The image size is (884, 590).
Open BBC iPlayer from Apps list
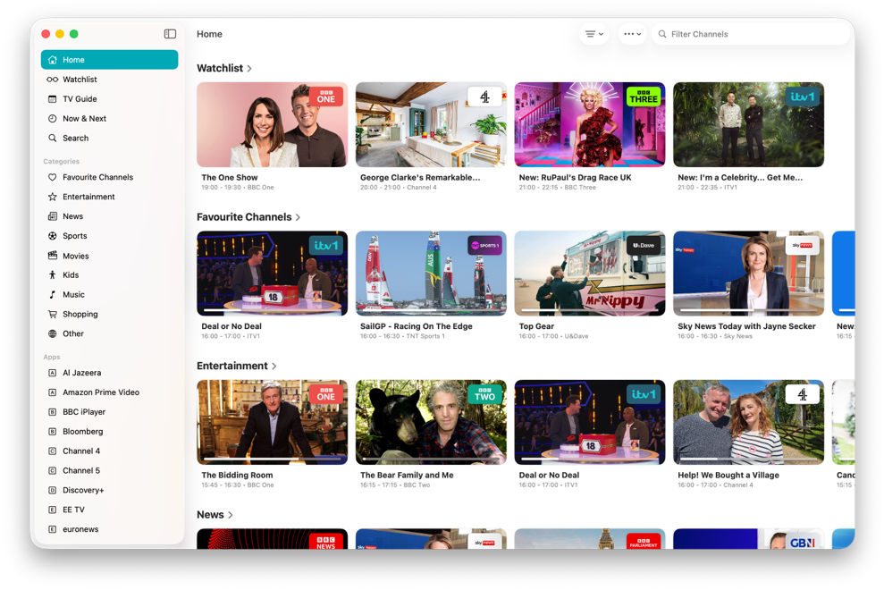point(84,412)
